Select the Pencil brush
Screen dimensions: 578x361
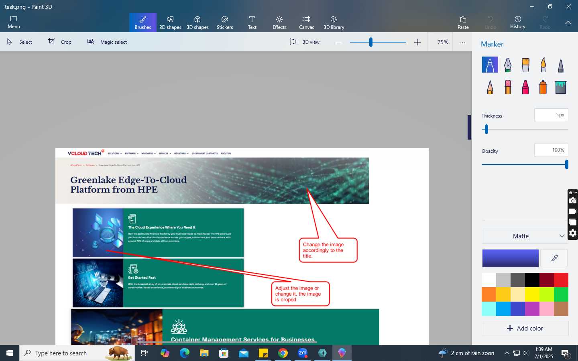(490, 87)
